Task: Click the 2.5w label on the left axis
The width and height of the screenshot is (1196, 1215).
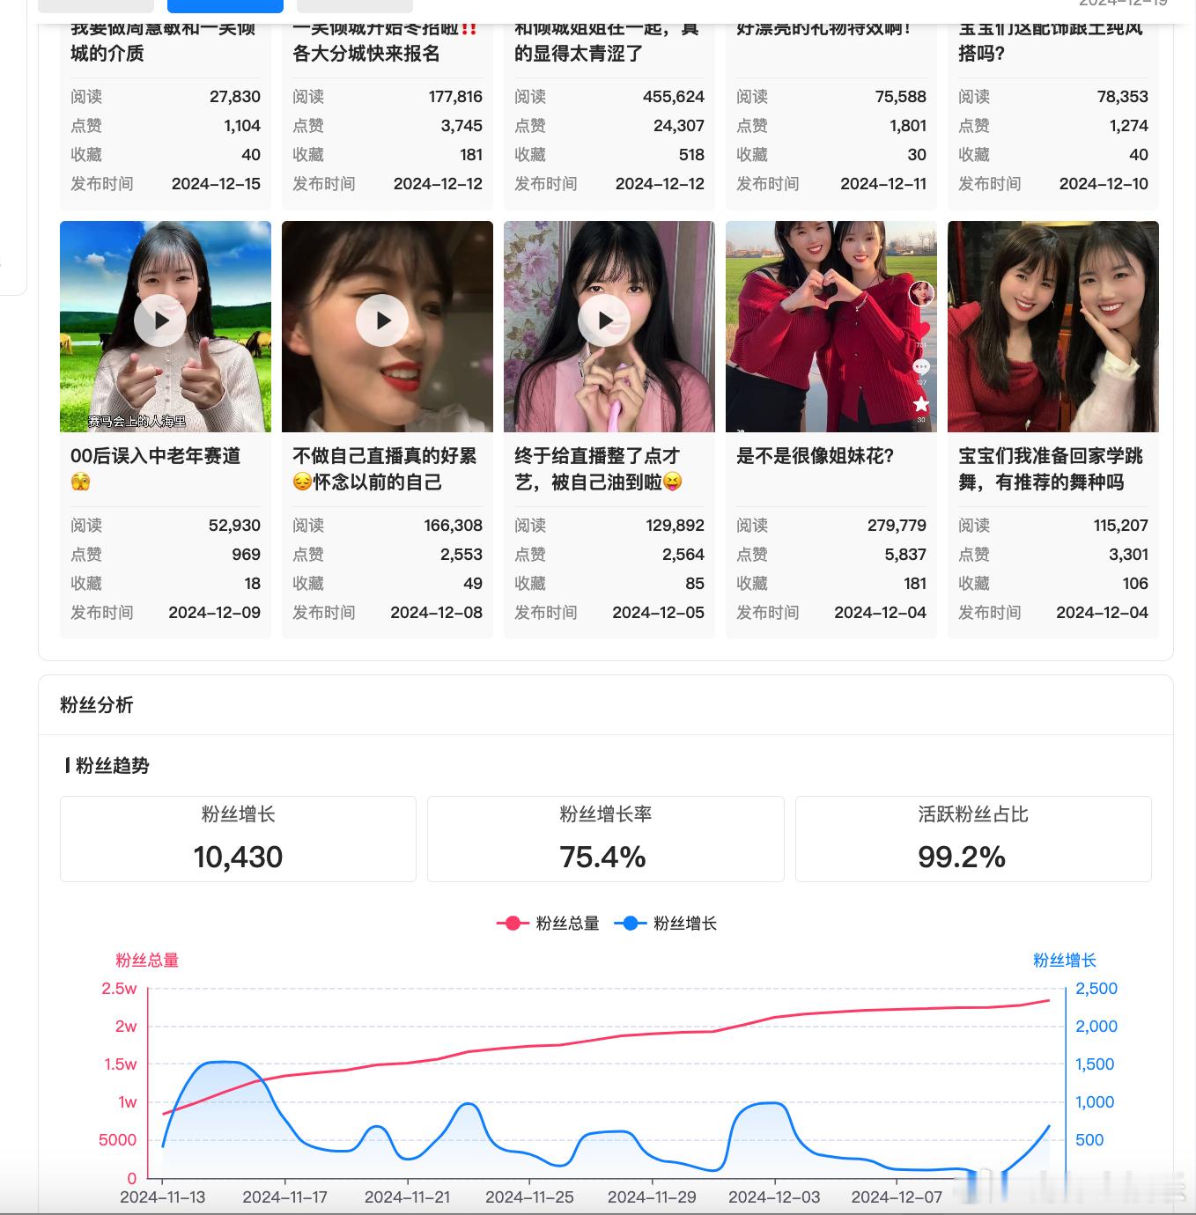Action: [120, 989]
